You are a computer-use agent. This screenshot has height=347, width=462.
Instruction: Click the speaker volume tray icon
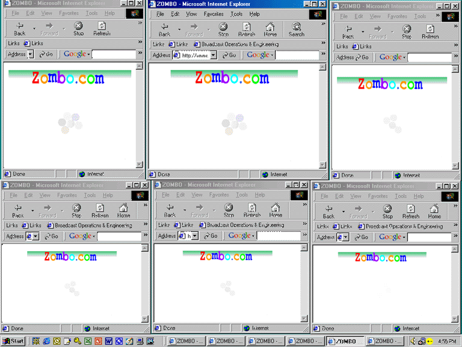[x=413, y=341]
